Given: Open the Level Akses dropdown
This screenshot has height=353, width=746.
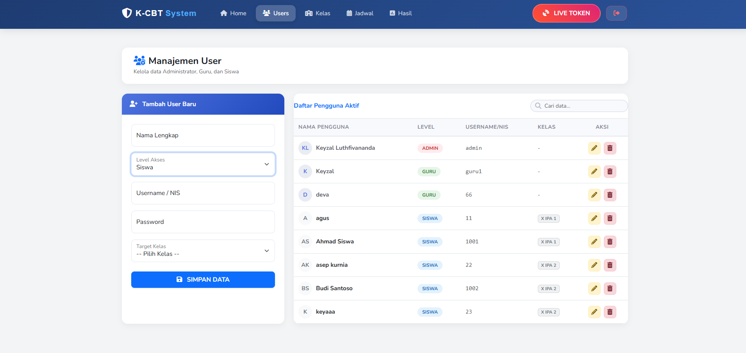Looking at the screenshot, I should tap(203, 164).
